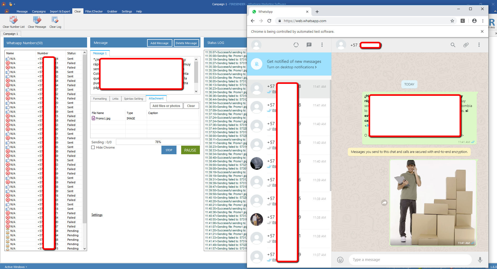
Task: Open the Settings ribbon tab
Action: coord(127,11)
